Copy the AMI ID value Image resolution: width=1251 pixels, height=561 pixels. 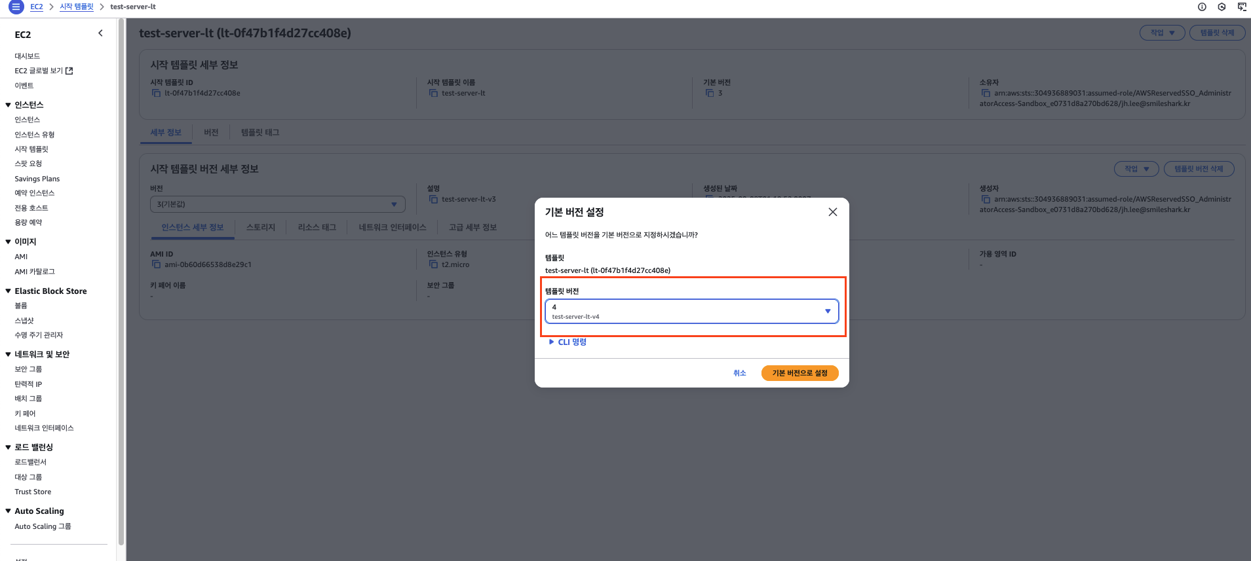point(156,264)
